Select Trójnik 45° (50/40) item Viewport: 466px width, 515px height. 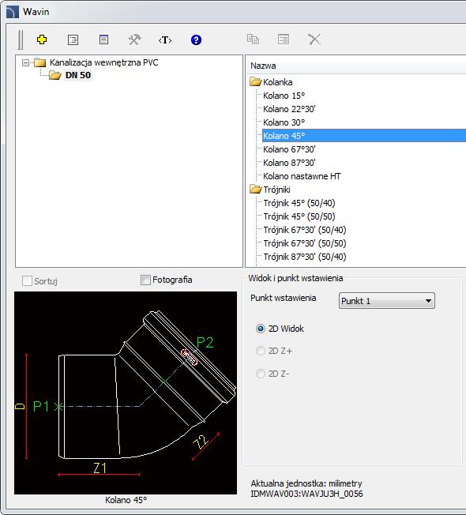tap(299, 203)
